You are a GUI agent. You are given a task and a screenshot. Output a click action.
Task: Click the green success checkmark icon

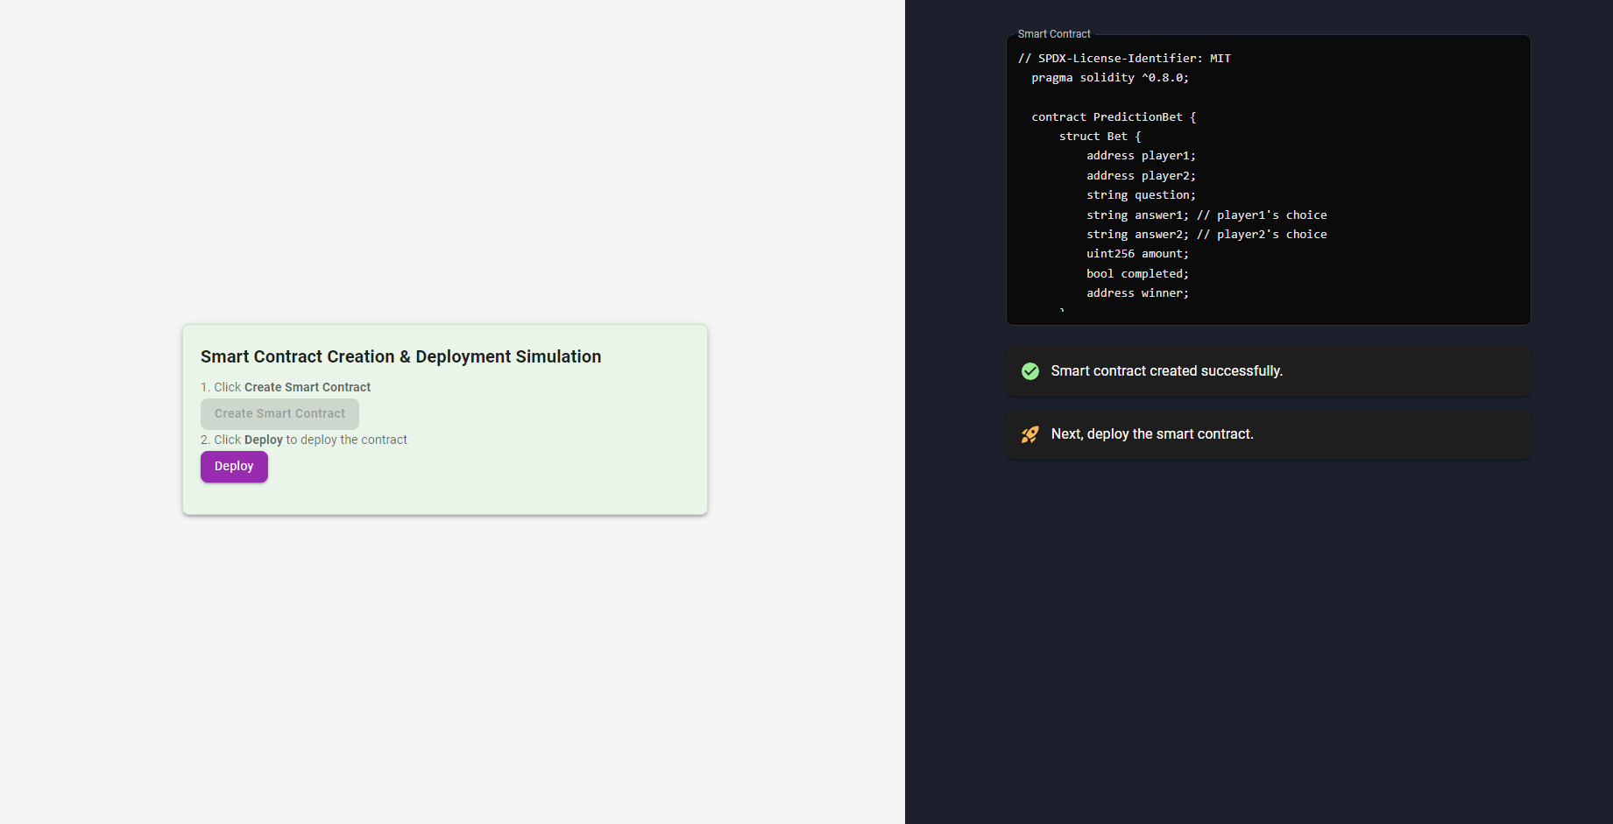(x=1030, y=371)
